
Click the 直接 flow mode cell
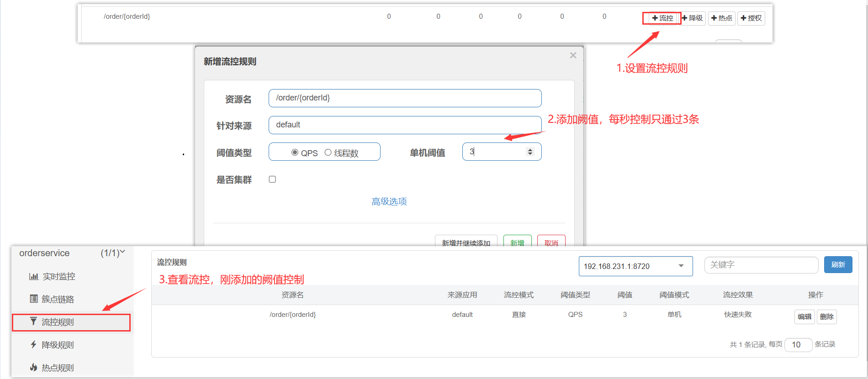519,315
